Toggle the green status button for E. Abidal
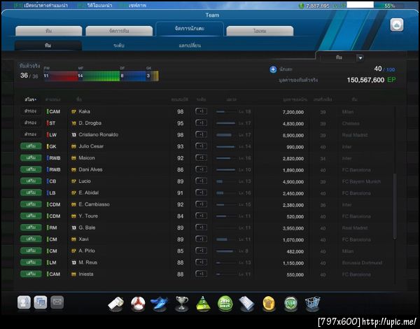The width and height of the screenshot is (420, 329). [31, 192]
